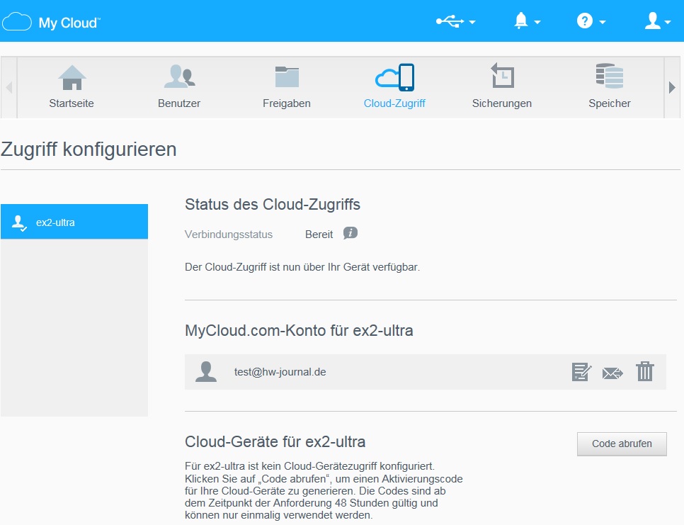The height and width of the screenshot is (525, 684).
Task: Click the ex2-ultra user icon in sidebar
Action: (19, 222)
